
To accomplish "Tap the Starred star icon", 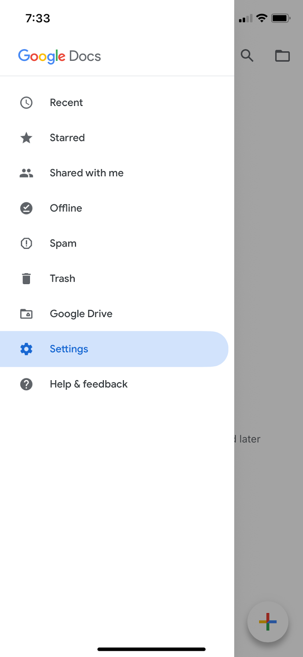I will 26,138.
